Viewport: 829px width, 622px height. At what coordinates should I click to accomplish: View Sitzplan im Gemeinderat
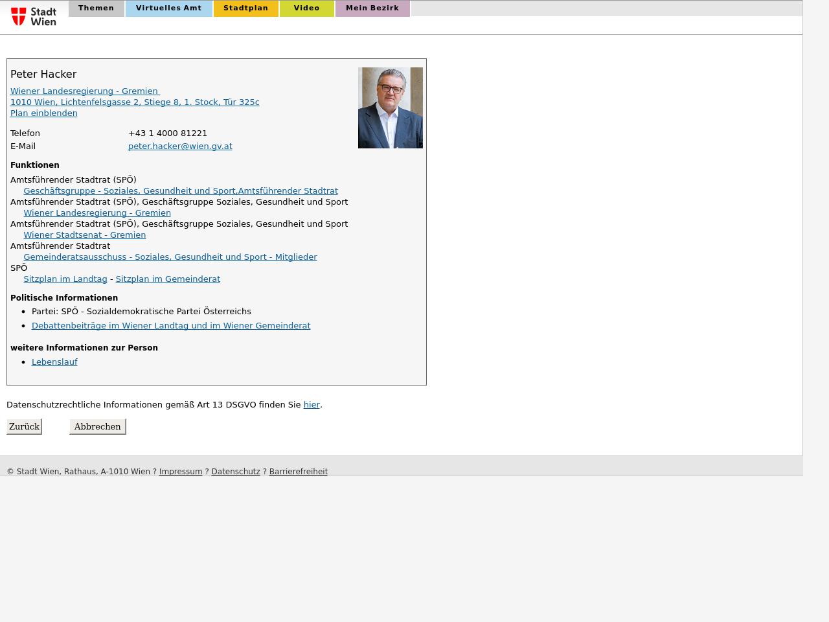coord(168,279)
